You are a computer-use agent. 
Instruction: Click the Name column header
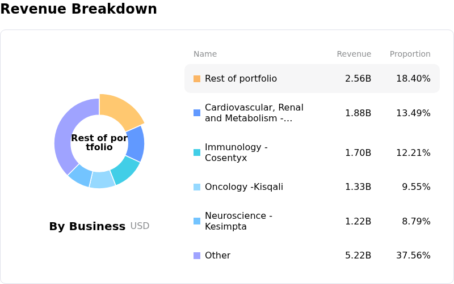pyautogui.click(x=205, y=54)
